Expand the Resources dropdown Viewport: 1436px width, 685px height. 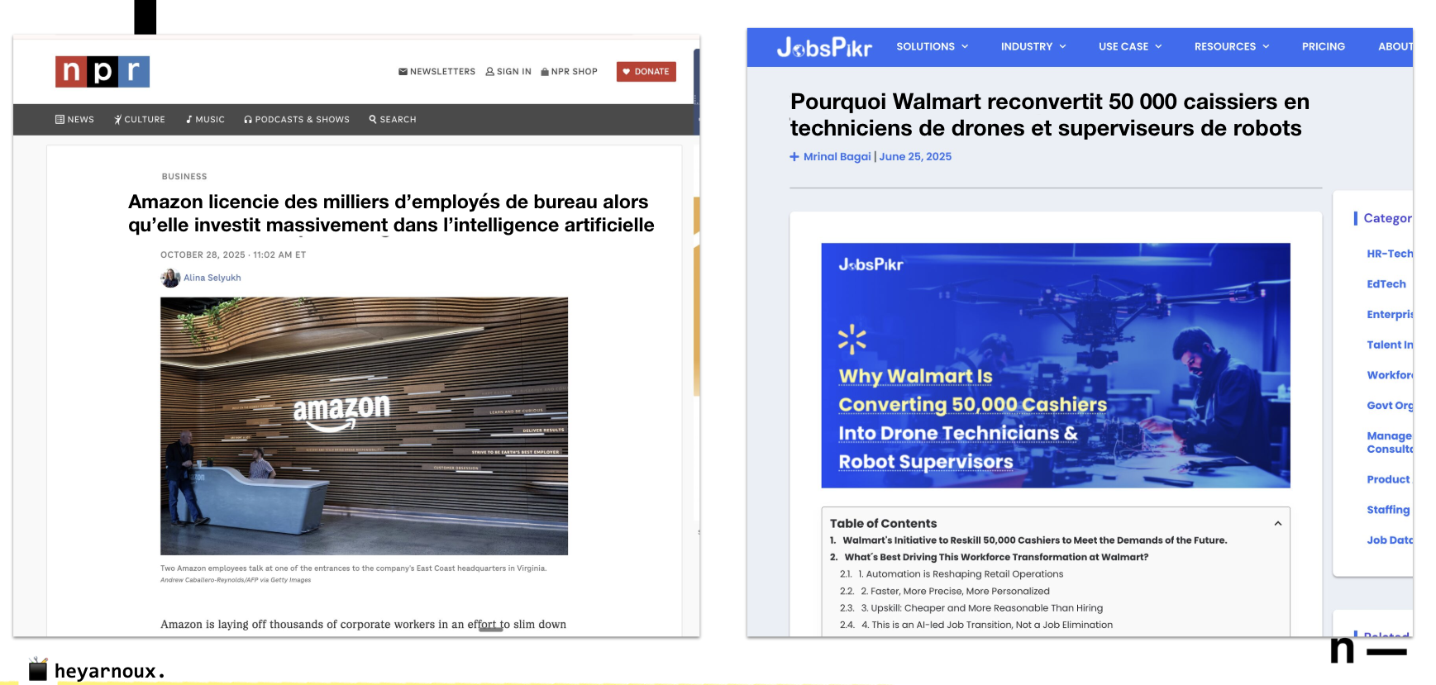(x=1232, y=47)
